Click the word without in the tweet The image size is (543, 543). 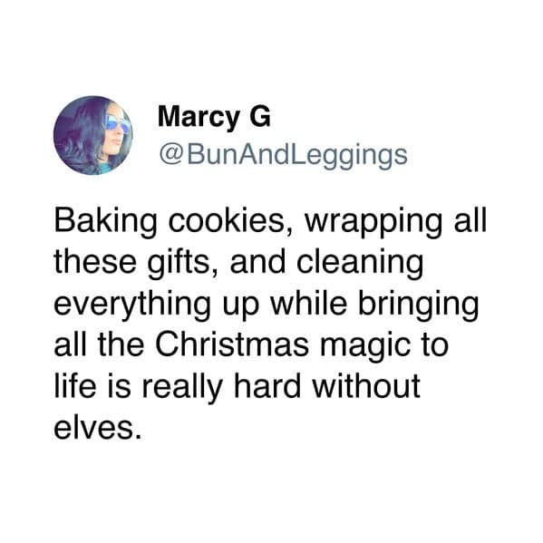pyautogui.click(x=366, y=385)
